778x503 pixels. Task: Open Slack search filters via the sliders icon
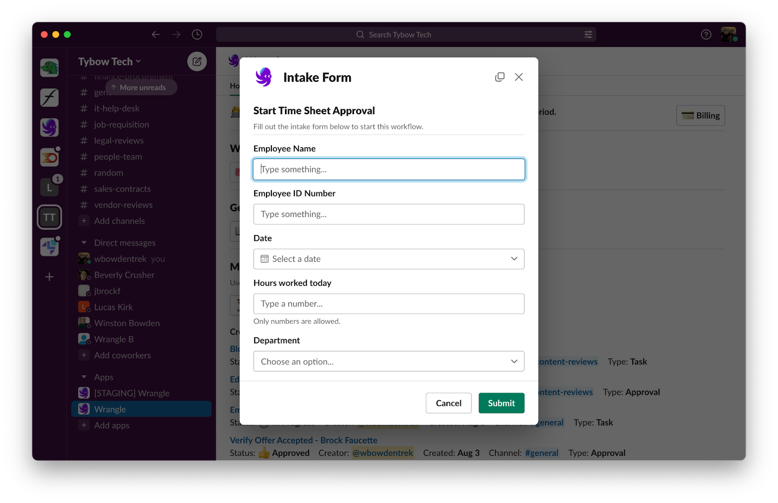pos(588,35)
